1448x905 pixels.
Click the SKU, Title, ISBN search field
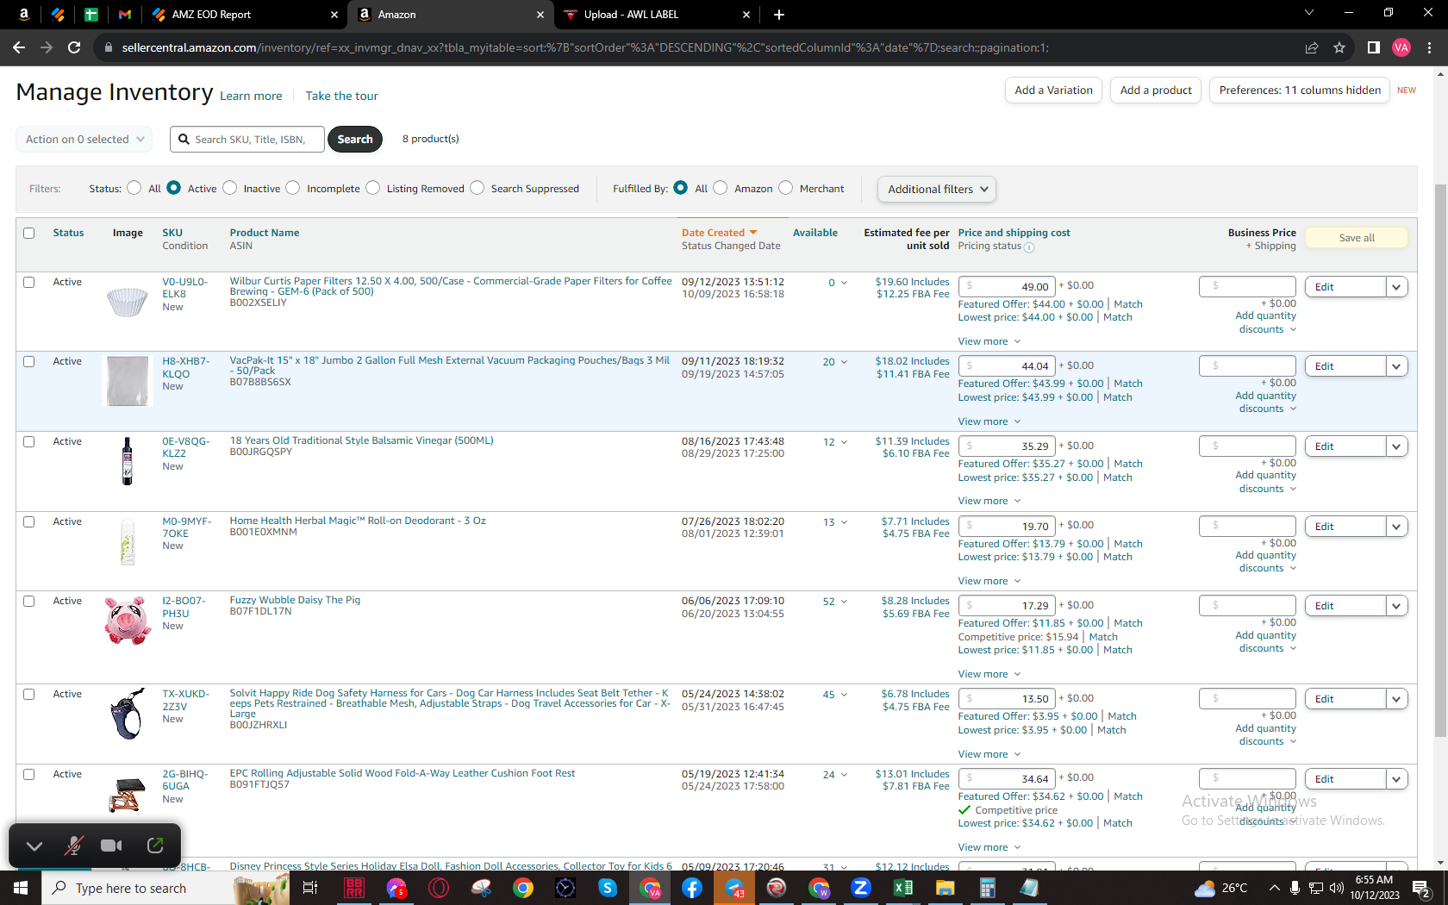click(247, 139)
